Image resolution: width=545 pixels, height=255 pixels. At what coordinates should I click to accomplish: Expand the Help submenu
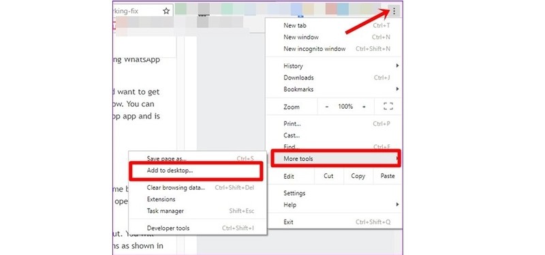(334, 205)
